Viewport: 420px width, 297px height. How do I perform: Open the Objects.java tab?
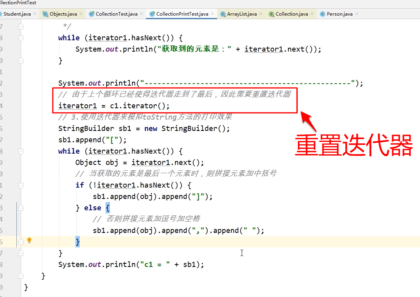pyautogui.click(x=63, y=14)
